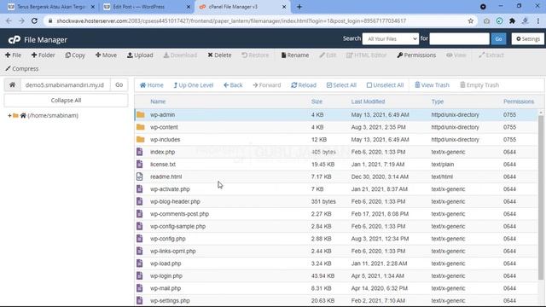The height and width of the screenshot is (307, 546).
Task: Select the wp-load.php file name
Action: coord(166,264)
